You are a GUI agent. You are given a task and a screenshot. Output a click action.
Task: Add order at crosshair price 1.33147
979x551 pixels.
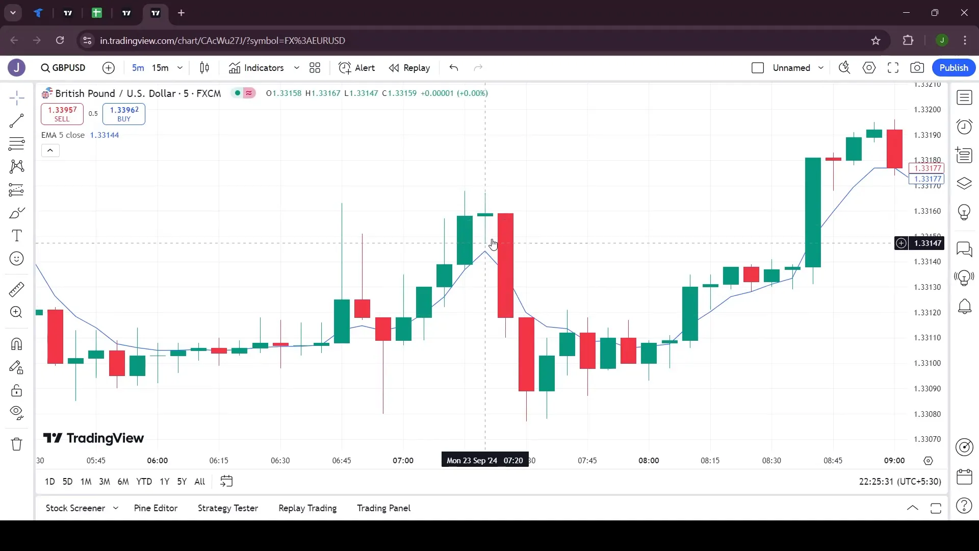pyautogui.click(x=901, y=243)
